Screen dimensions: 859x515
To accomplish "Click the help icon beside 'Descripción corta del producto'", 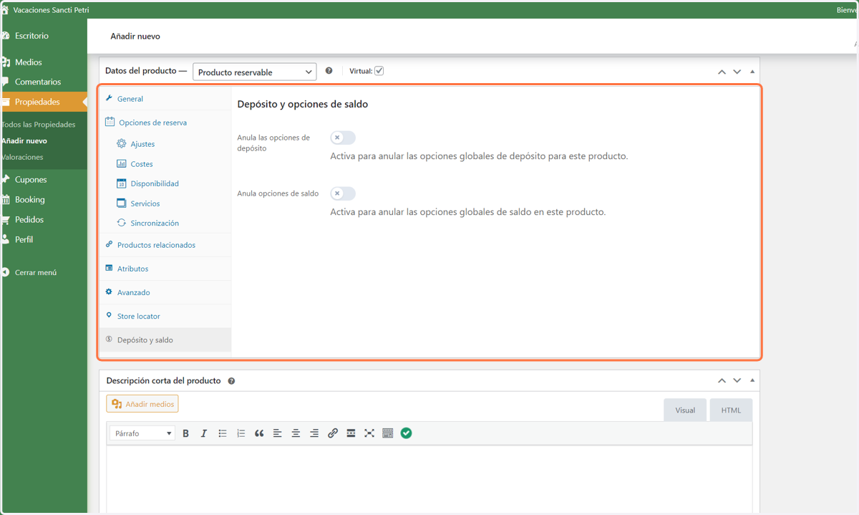I will click(231, 381).
